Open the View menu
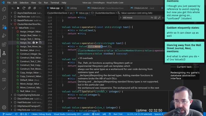Screen dimensions: 206x116 33,3
